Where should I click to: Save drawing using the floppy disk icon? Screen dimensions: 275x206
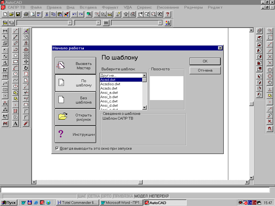coord(18,14)
